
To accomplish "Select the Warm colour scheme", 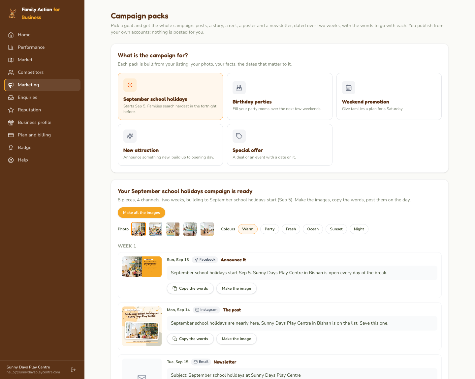I will pyautogui.click(x=248, y=229).
